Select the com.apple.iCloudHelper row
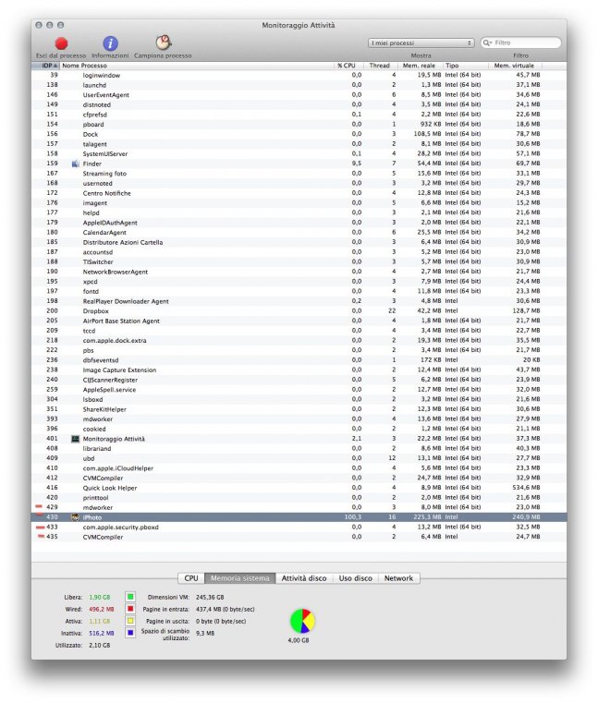Image resolution: width=598 pixels, height=703 pixels. point(299,468)
